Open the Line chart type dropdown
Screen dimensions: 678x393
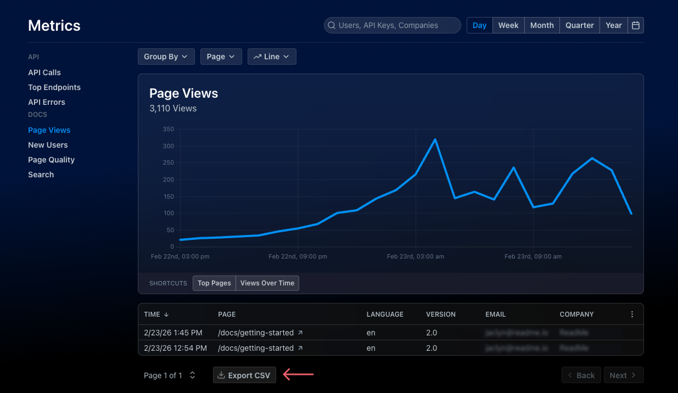[x=272, y=57]
